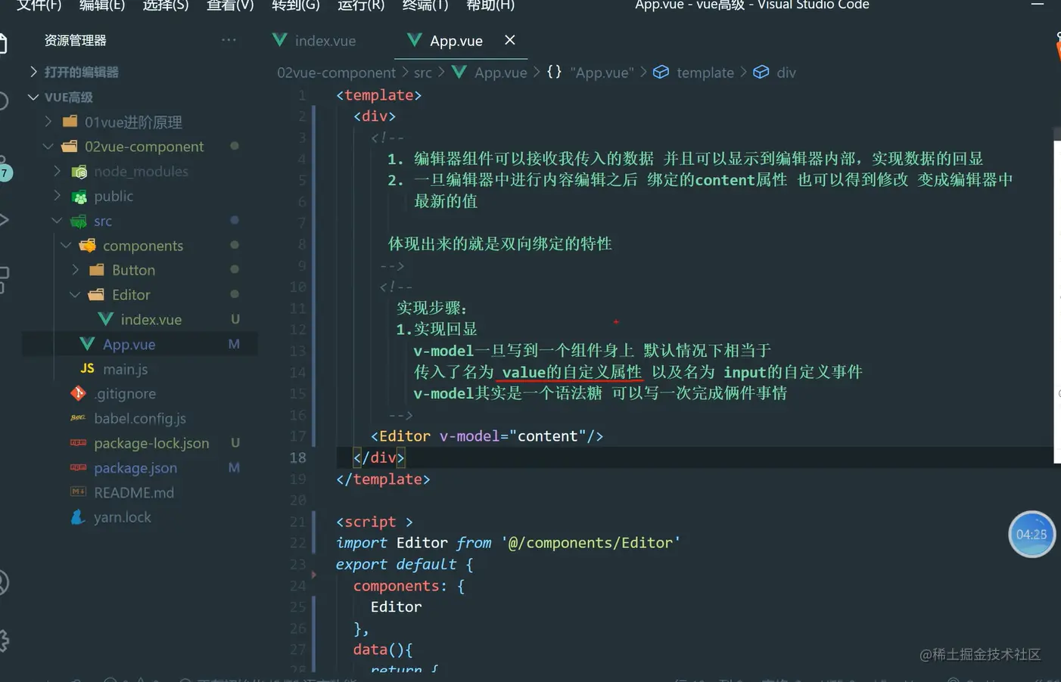
Task: Click the div breadcrumb segment
Action: tap(775, 73)
